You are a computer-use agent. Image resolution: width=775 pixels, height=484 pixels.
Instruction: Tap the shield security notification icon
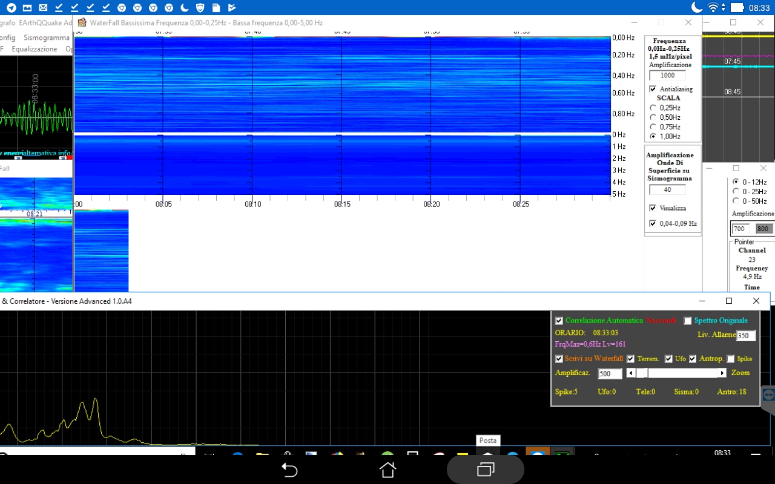pyautogui.click(x=200, y=8)
